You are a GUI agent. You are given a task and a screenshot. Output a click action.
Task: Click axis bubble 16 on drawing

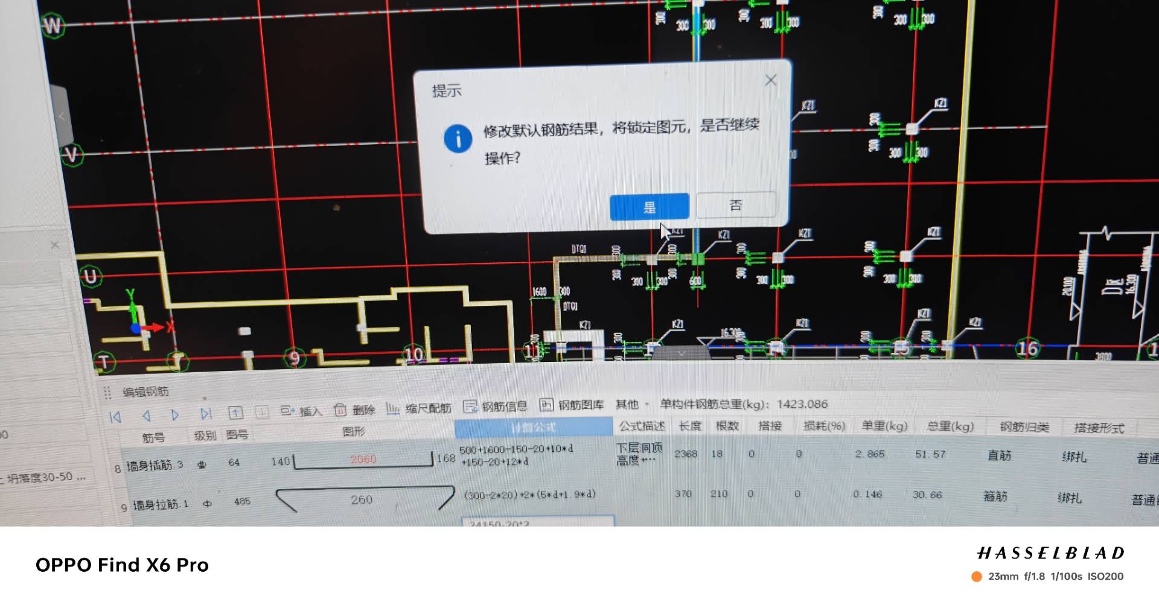tap(1027, 348)
